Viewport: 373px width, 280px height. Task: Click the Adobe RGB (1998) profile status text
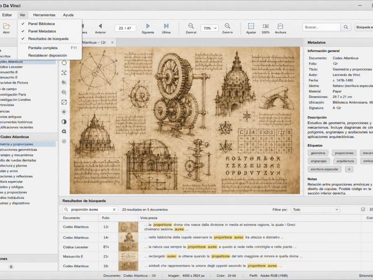[x=274, y=275]
